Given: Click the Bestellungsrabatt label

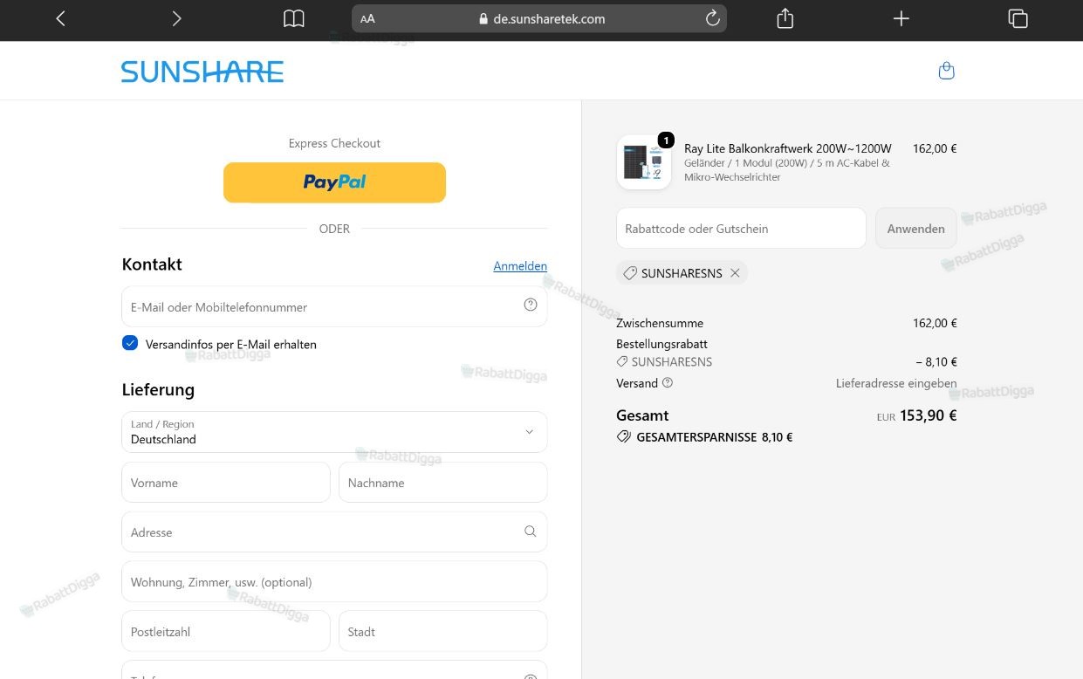Looking at the screenshot, I should [661, 344].
